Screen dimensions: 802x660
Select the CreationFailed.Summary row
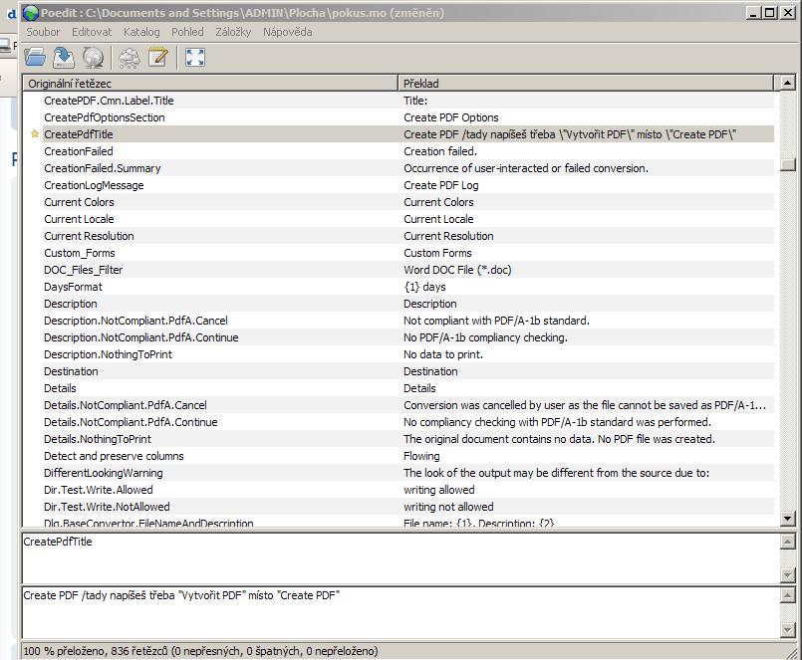pos(102,168)
